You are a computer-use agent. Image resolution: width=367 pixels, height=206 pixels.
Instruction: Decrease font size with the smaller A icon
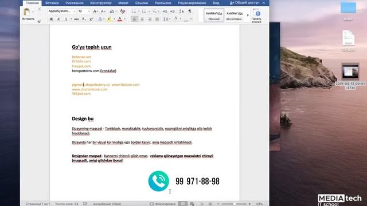point(103,11)
